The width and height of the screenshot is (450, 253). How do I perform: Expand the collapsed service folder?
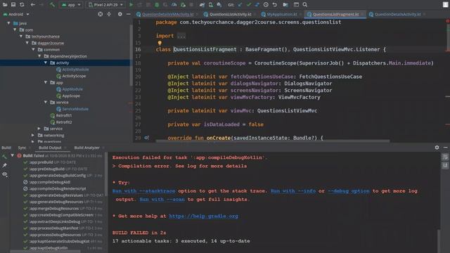click(39, 129)
